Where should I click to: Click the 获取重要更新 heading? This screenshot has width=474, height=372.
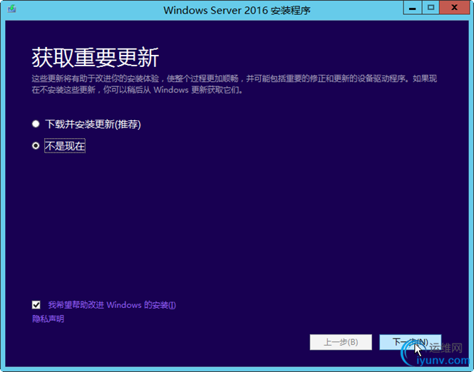pos(96,58)
